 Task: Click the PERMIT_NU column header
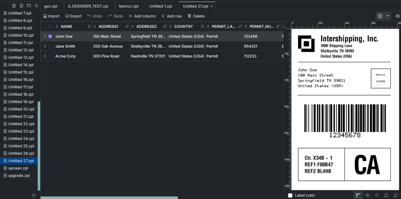tap(262, 27)
